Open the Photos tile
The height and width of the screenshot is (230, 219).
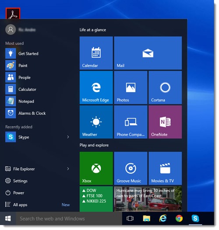[x=131, y=87]
